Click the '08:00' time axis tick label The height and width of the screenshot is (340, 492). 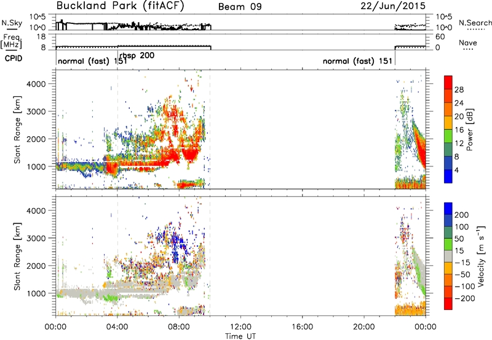[179, 327]
